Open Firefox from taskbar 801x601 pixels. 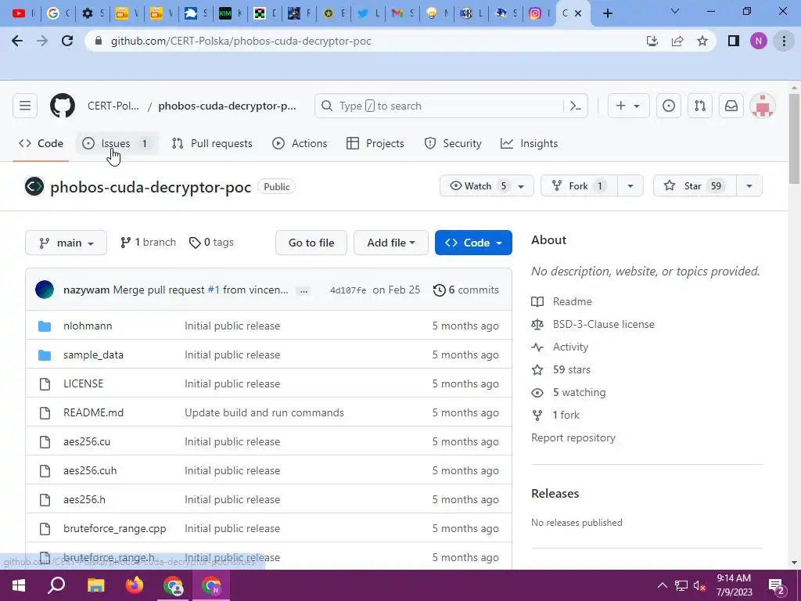135,585
